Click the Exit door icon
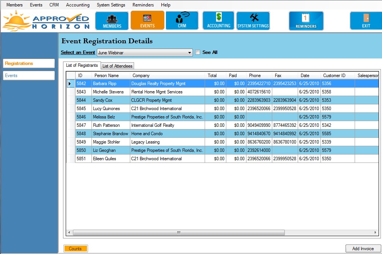Viewport: 382px width, 254px height. pos(366,21)
